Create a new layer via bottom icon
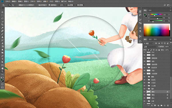This screenshot has width=172, height=108. pyautogui.click(x=165, y=105)
